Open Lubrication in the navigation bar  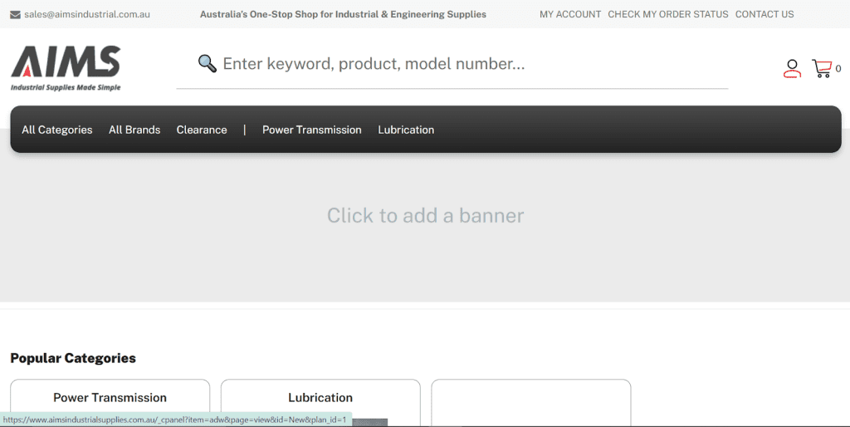[406, 130]
